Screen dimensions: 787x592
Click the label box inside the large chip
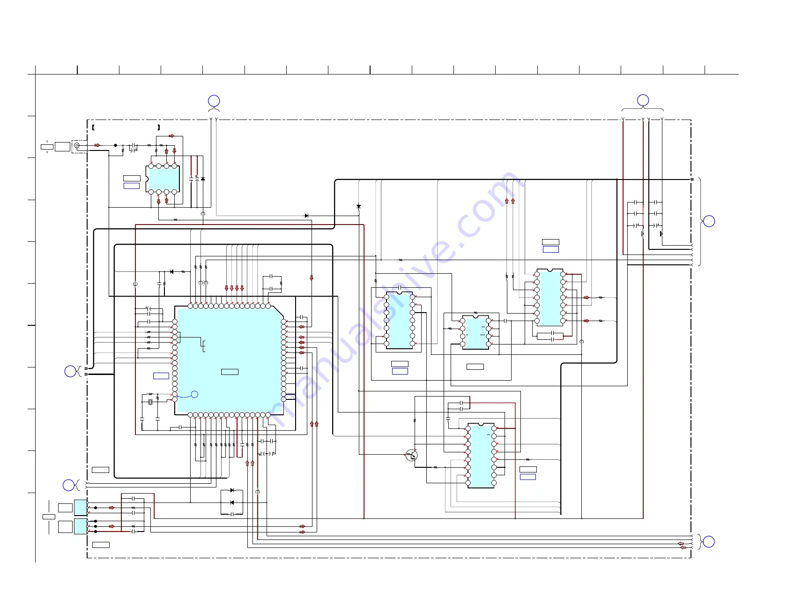click(230, 372)
